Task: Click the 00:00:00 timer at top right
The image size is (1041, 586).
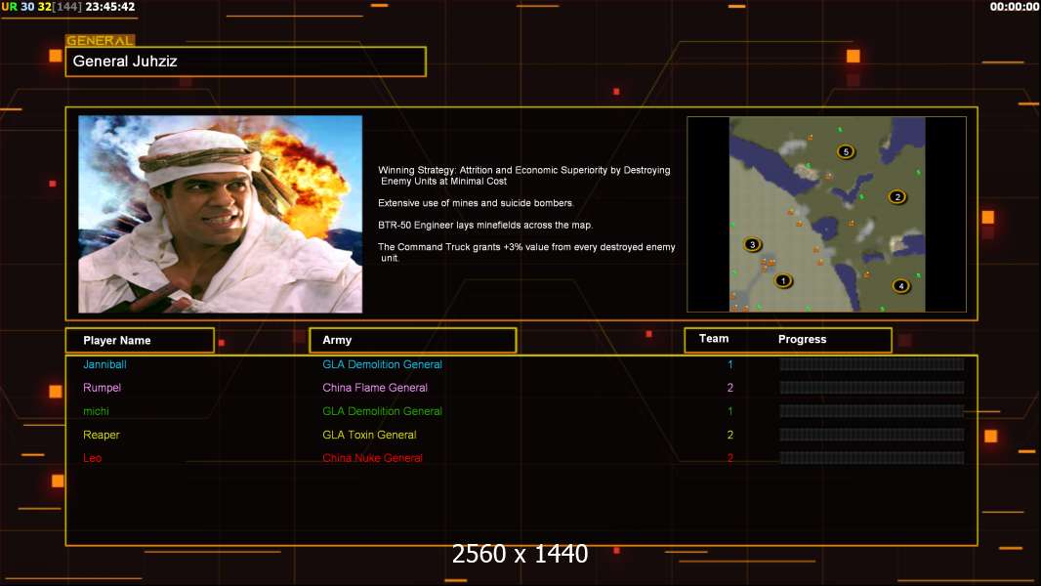Action: 1015,7
